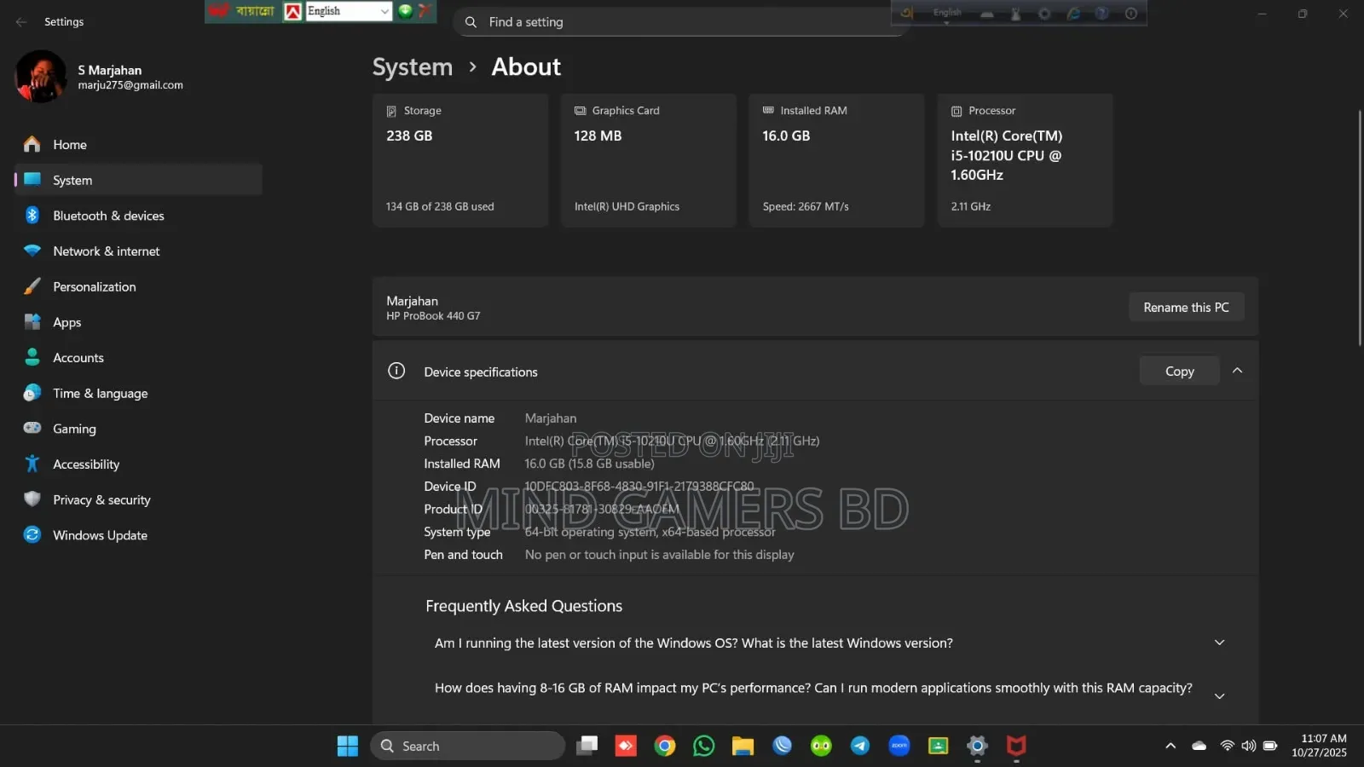
Task: Open Bluetooth & devices settings
Action: tap(108, 216)
